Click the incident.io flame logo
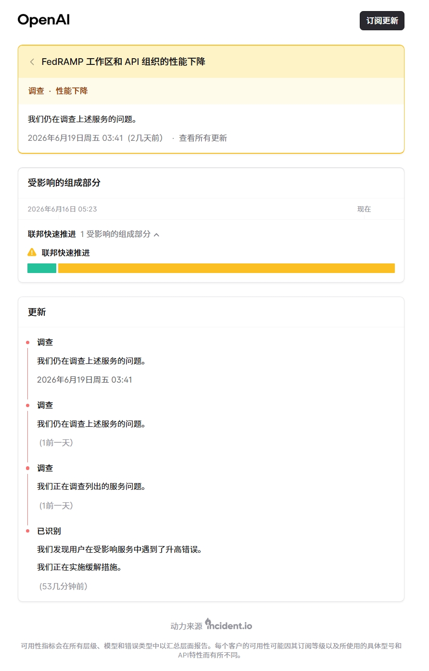Screen dimensions: 429x671 coord(208,622)
